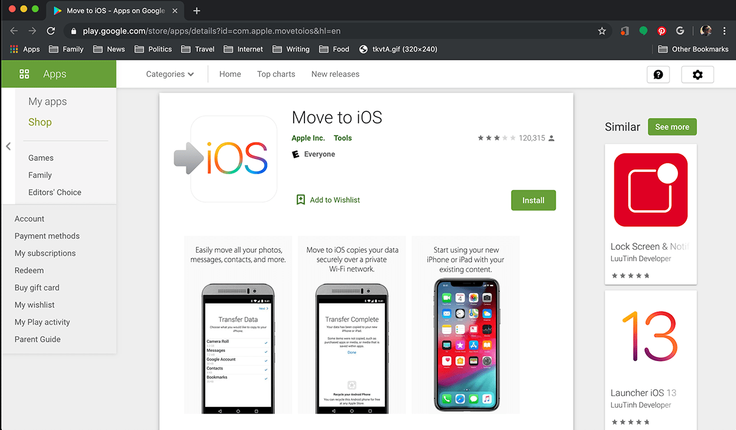Viewport: 736px width, 430px height.
Task: Select My apps in sidebar
Action: (48, 102)
